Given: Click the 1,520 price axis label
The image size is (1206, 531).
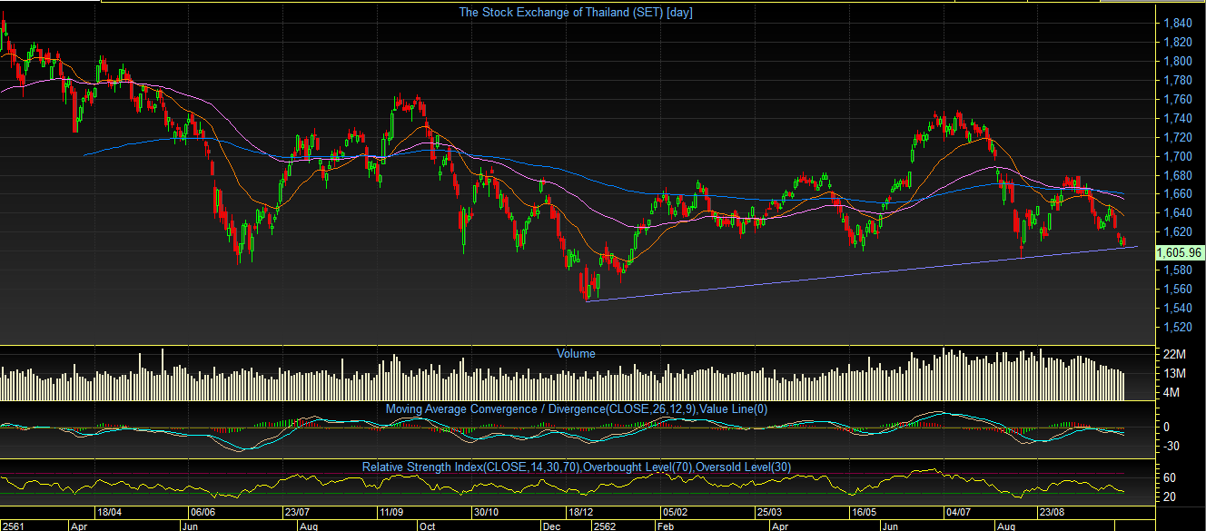Looking at the screenshot, I should (1177, 327).
